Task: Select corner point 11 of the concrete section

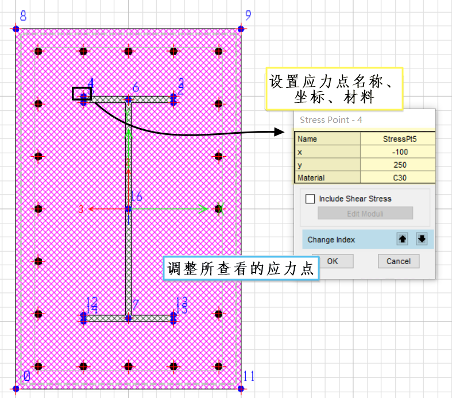Action: pyautogui.click(x=241, y=389)
